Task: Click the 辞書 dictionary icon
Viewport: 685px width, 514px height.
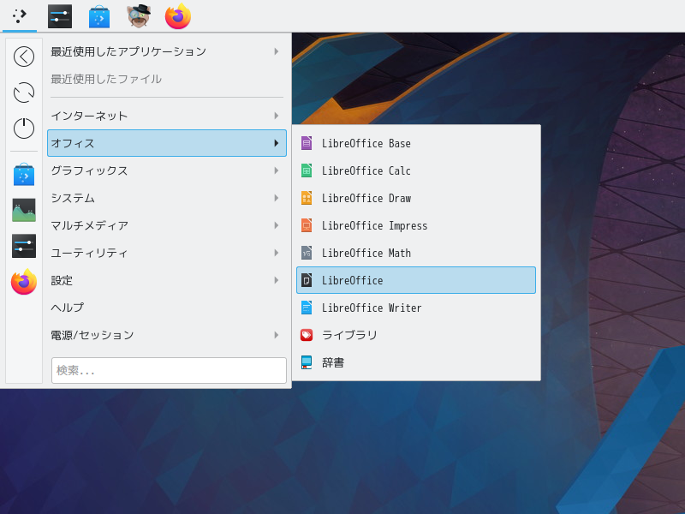Action: 307,362
